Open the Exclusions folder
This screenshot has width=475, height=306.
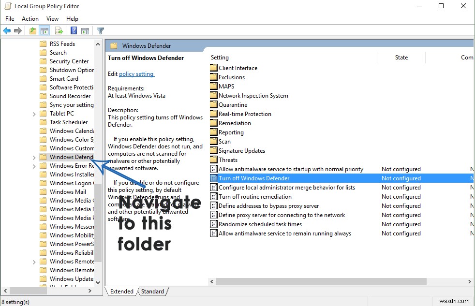pos(227,77)
